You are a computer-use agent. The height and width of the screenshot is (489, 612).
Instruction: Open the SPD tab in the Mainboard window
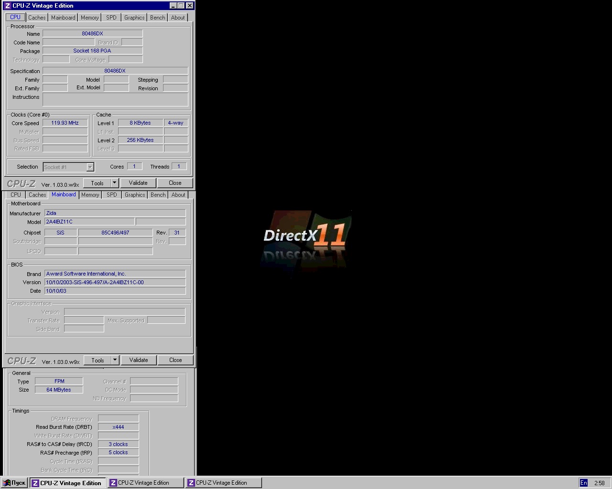pos(112,195)
